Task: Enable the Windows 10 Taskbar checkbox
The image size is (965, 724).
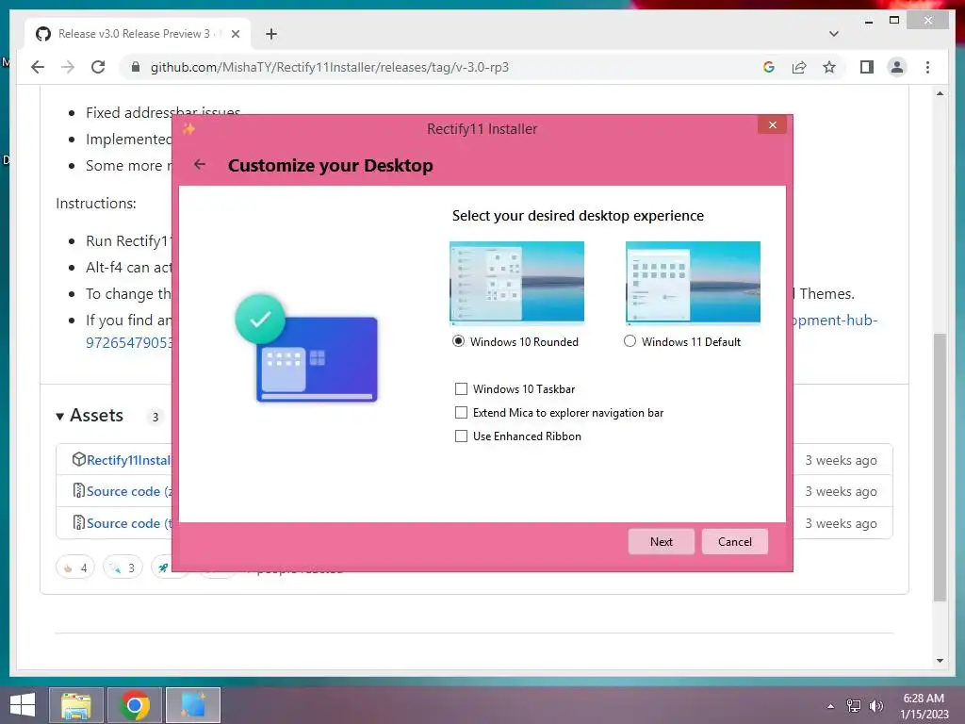Action: tap(461, 389)
